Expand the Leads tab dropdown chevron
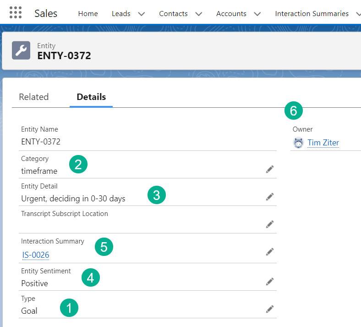 pyautogui.click(x=142, y=14)
